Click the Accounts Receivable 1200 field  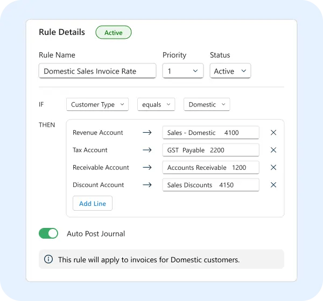pyautogui.click(x=210, y=167)
